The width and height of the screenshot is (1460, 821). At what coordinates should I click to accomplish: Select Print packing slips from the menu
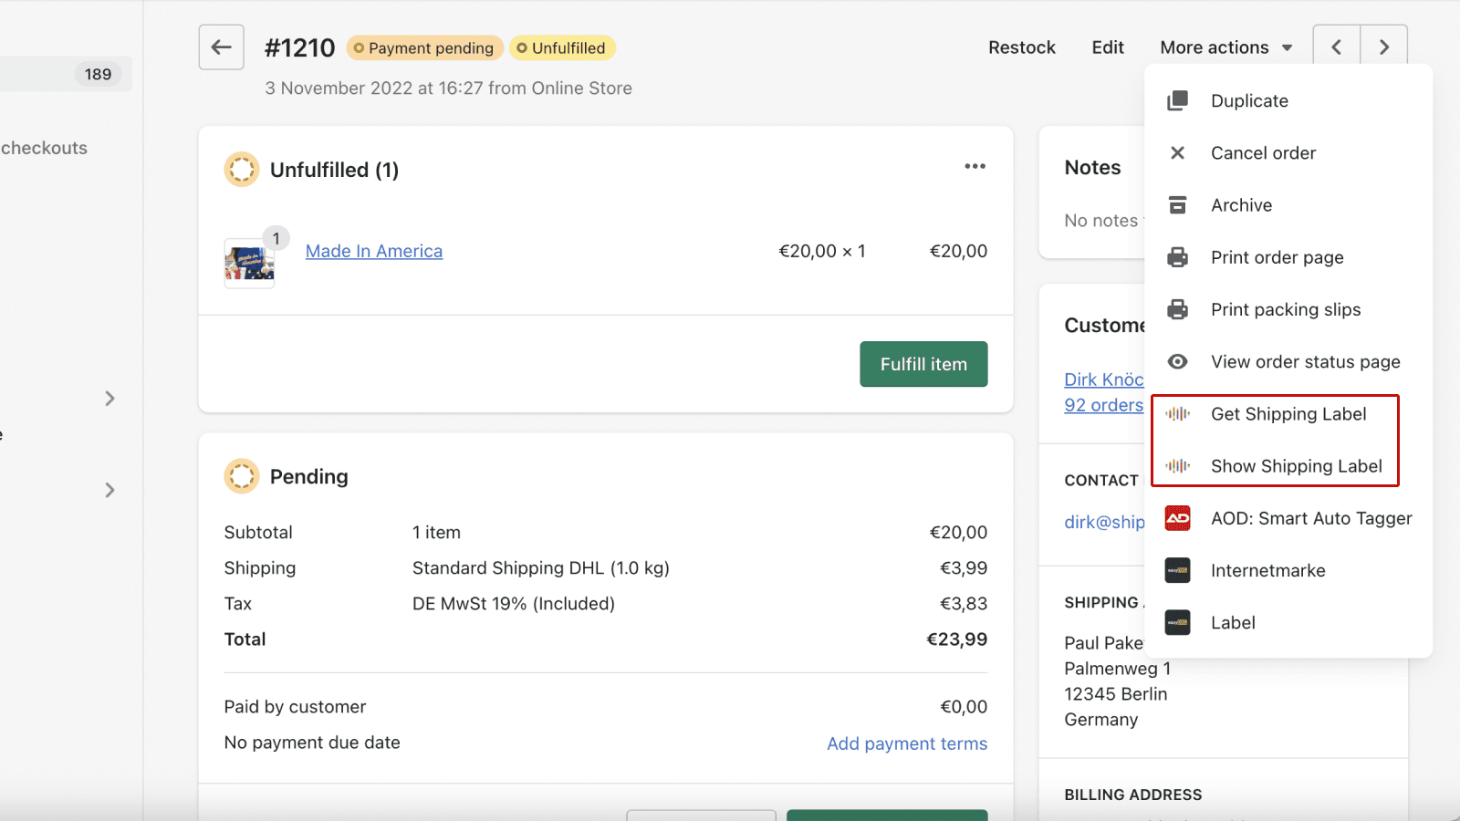[1286, 309]
